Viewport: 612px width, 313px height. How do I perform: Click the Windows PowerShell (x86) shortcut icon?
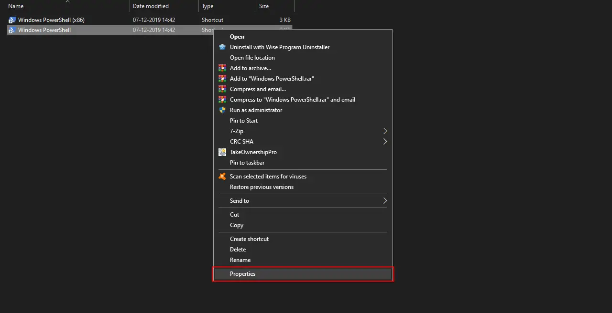[x=12, y=20]
